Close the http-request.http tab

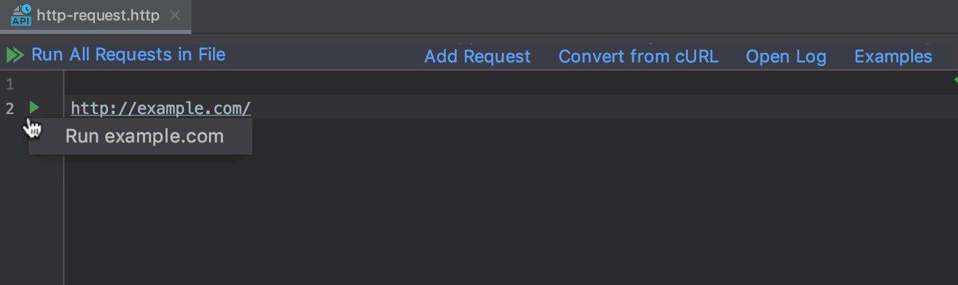tap(175, 15)
